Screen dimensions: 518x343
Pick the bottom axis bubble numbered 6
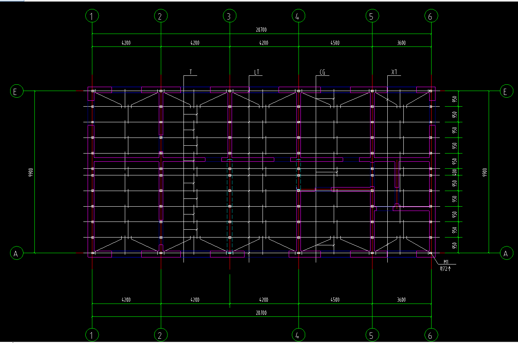tap(431, 335)
